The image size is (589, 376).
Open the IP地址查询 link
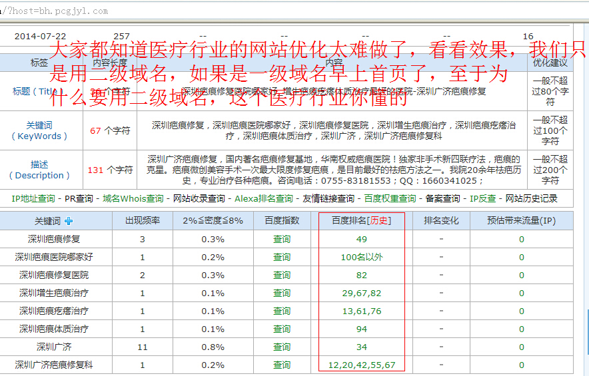(33, 198)
